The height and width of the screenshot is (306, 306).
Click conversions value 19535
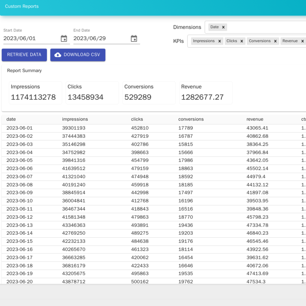click(x=186, y=273)
